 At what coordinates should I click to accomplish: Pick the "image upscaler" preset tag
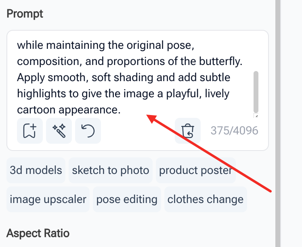(48, 199)
